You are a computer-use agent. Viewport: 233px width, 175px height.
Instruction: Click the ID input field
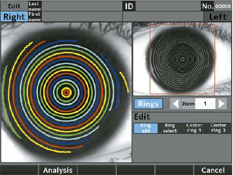(168, 6)
